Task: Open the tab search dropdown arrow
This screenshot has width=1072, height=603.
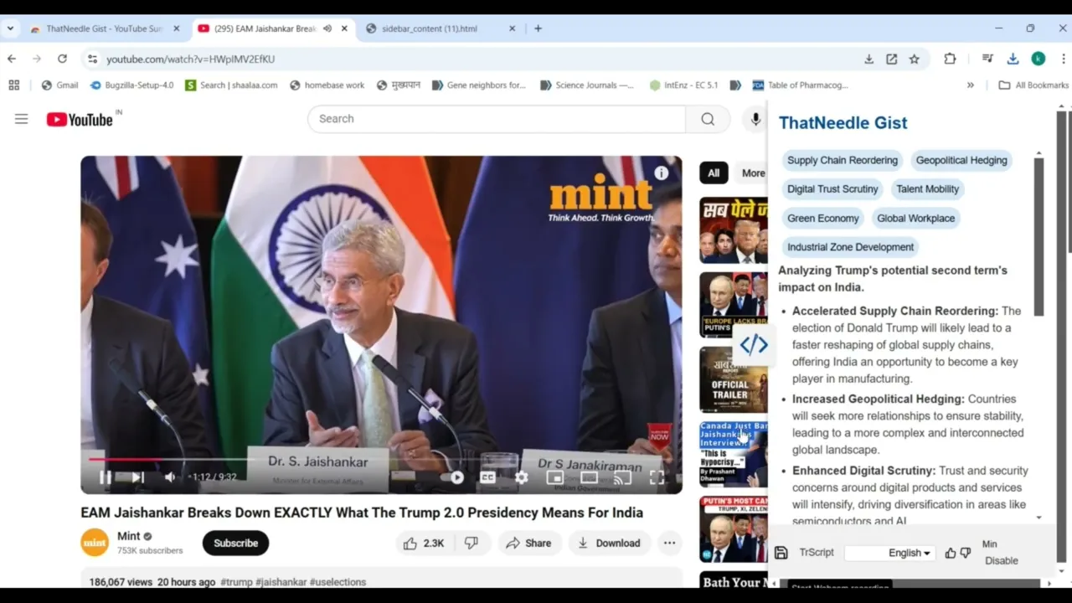Action: coord(10,28)
